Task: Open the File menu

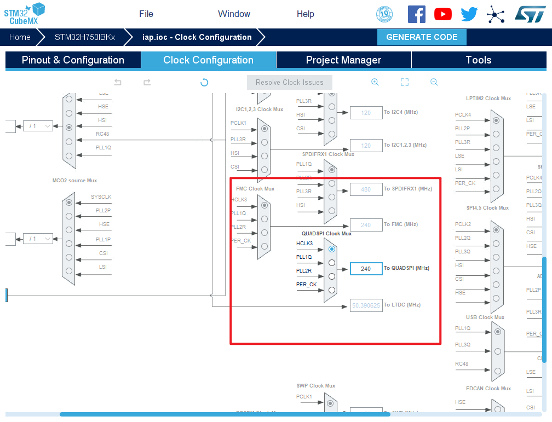Action: click(146, 14)
